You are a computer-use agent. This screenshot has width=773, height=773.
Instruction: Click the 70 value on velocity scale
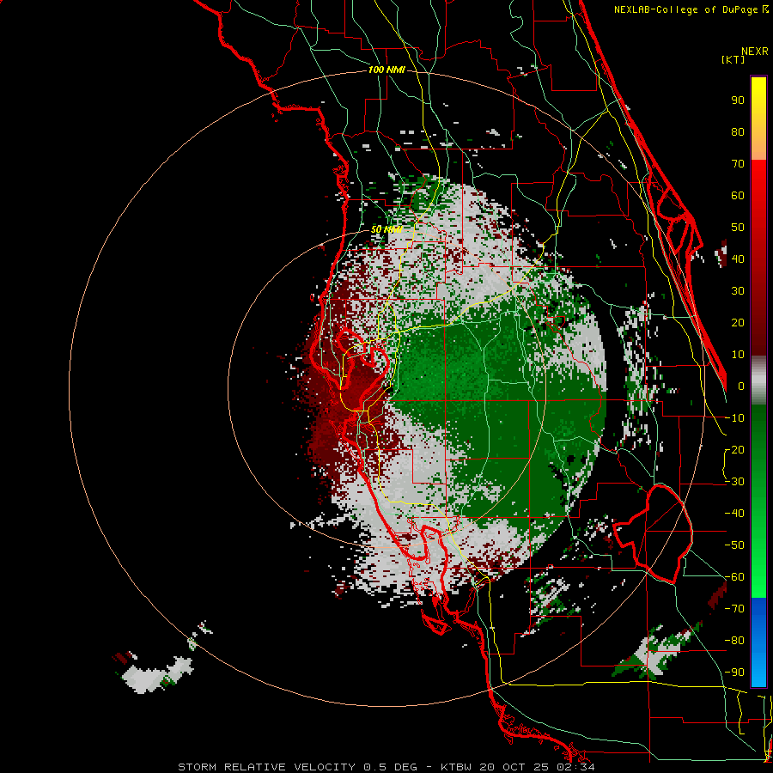[x=738, y=164]
